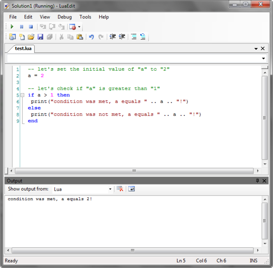
Task: Click the value 2 on line 2
Action: pyautogui.click(x=42, y=76)
